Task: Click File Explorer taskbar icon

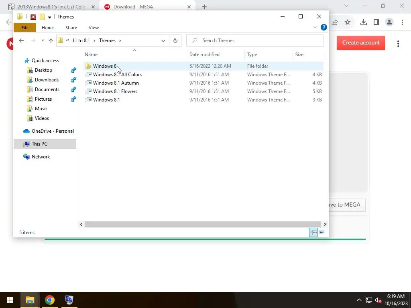Action: (30, 300)
